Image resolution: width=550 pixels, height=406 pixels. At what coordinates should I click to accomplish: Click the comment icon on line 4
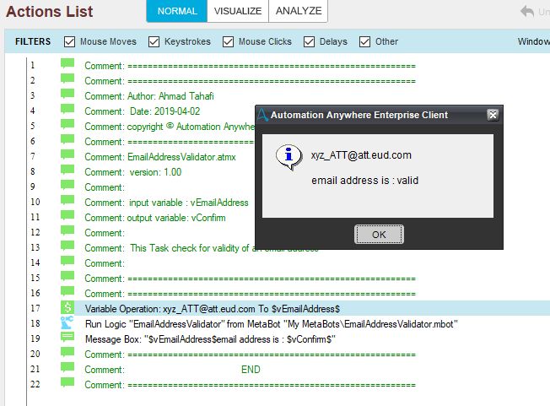(x=67, y=110)
